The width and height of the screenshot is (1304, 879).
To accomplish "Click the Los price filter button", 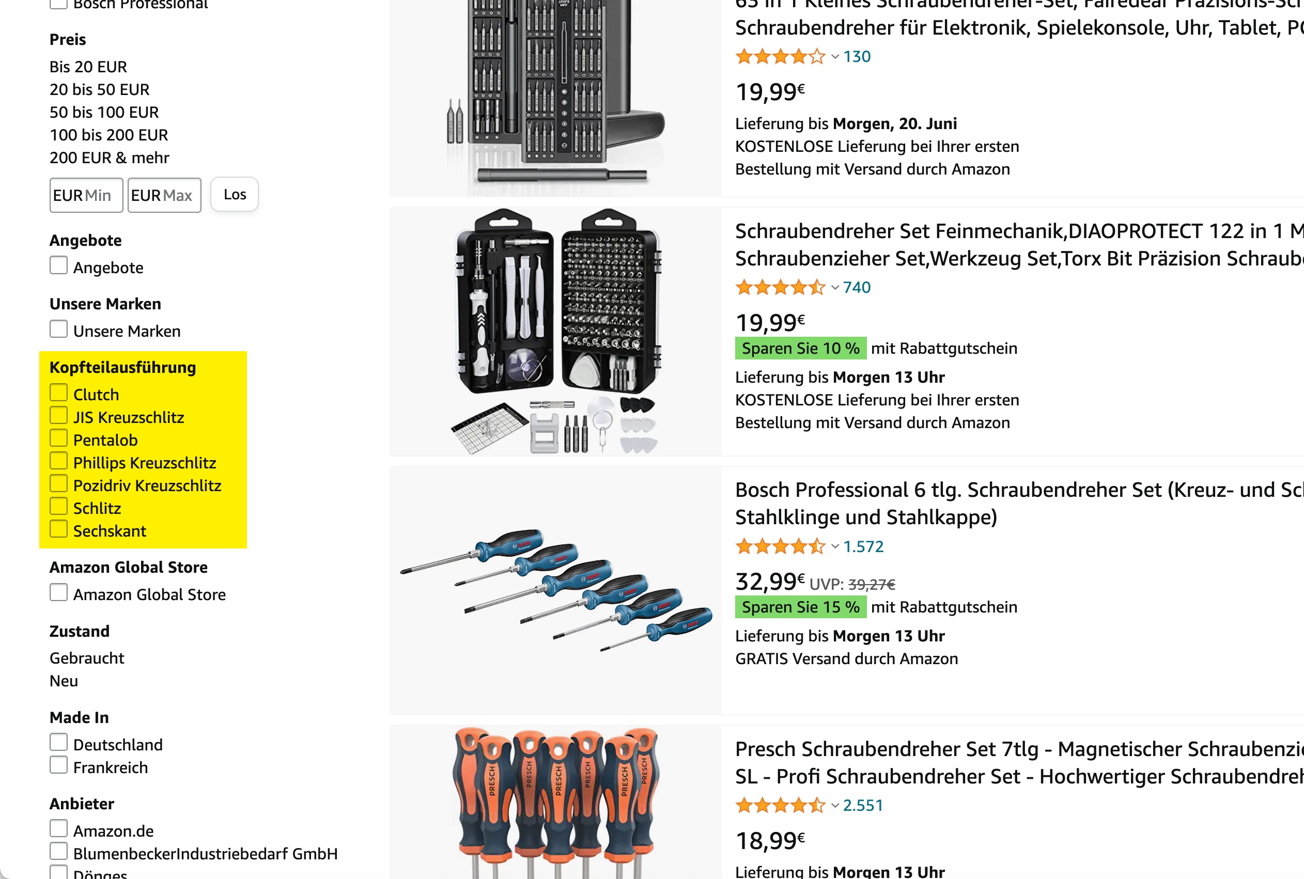I will (235, 195).
